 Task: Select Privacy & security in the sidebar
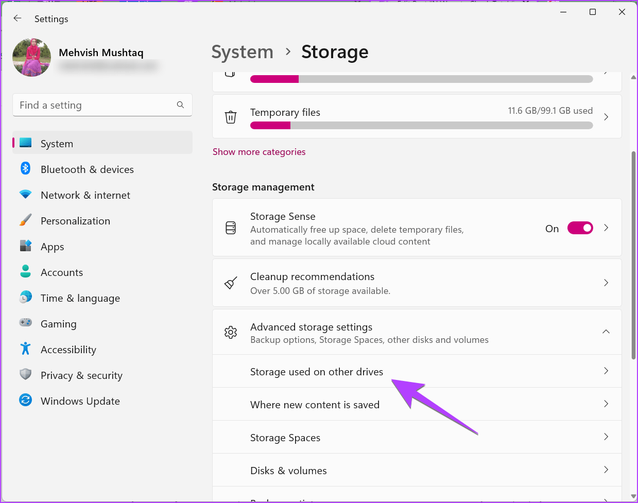click(x=81, y=375)
